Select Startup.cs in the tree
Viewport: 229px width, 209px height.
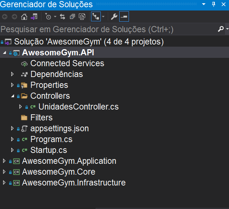pyautogui.click(x=48, y=150)
